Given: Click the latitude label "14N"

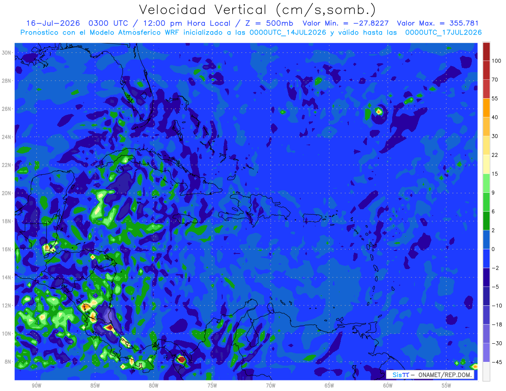Looking at the screenshot, I should coord(7,277).
